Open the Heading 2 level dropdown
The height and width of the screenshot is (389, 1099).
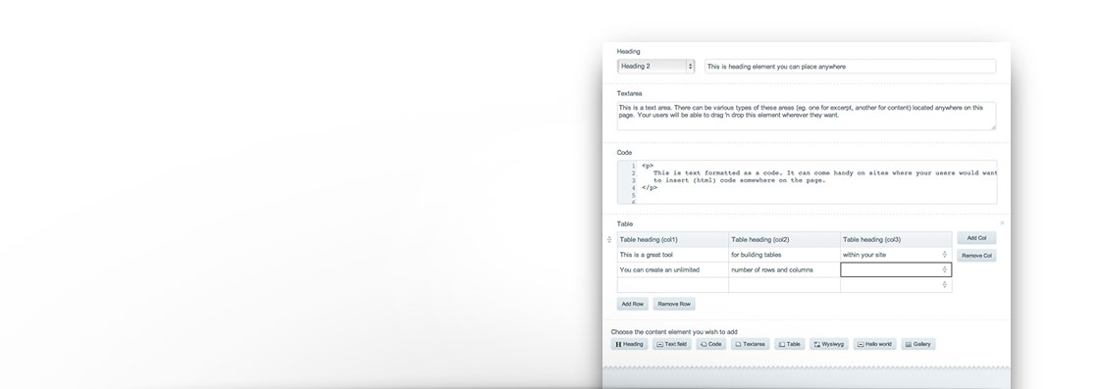[655, 67]
